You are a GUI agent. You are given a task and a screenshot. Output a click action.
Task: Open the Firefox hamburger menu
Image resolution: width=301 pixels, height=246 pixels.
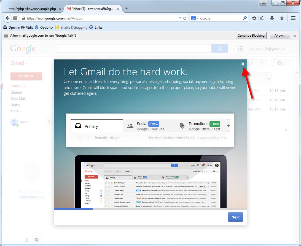(x=293, y=18)
